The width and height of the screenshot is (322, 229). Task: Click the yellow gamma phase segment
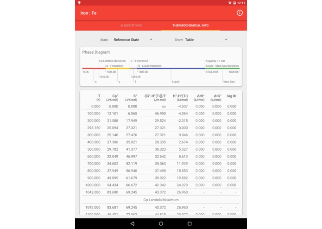tap(118, 69)
